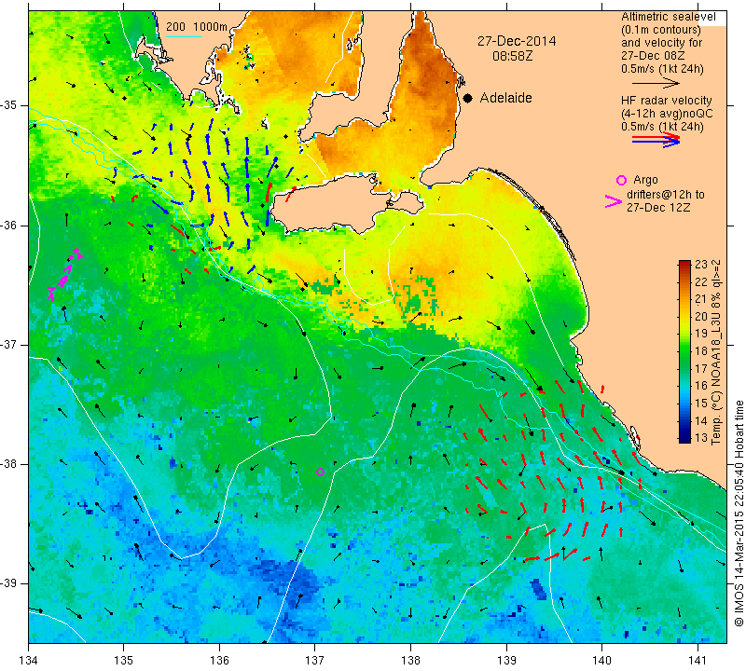This screenshot has height=671, width=746.
Task: Click the longitude axis label 140
Action: click(601, 661)
